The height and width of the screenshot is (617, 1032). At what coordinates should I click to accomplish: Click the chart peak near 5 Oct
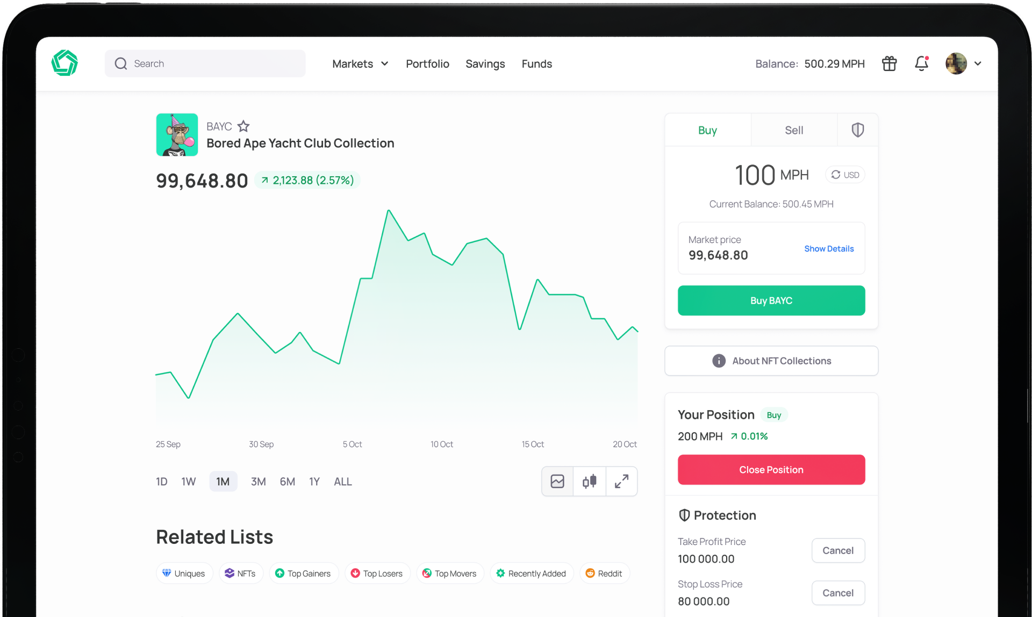pyautogui.click(x=388, y=211)
